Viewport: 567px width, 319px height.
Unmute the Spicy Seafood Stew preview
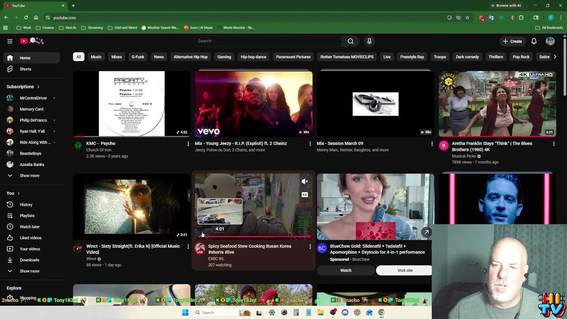pos(305,182)
